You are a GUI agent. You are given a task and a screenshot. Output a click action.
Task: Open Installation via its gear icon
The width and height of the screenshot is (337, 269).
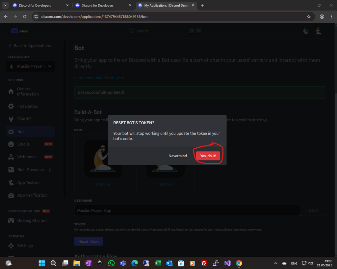point(11,106)
